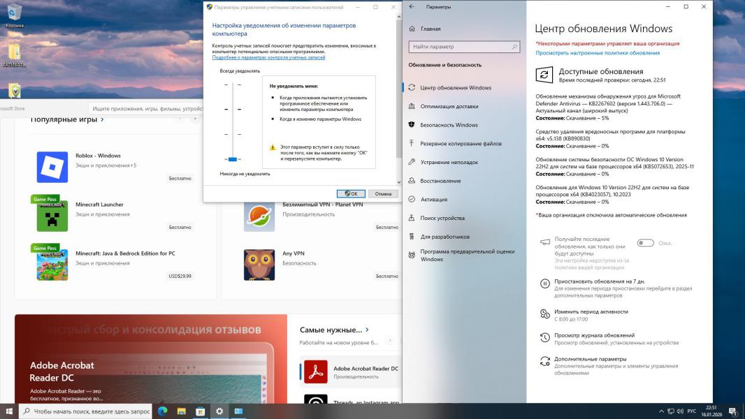This screenshot has height=419, width=745.
Task: Open Просмотр журнала обновлений history icon
Action: (545, 338)
